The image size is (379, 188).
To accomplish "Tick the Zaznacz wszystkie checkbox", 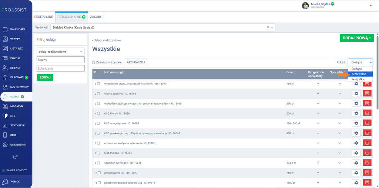I will click(94, 63).
